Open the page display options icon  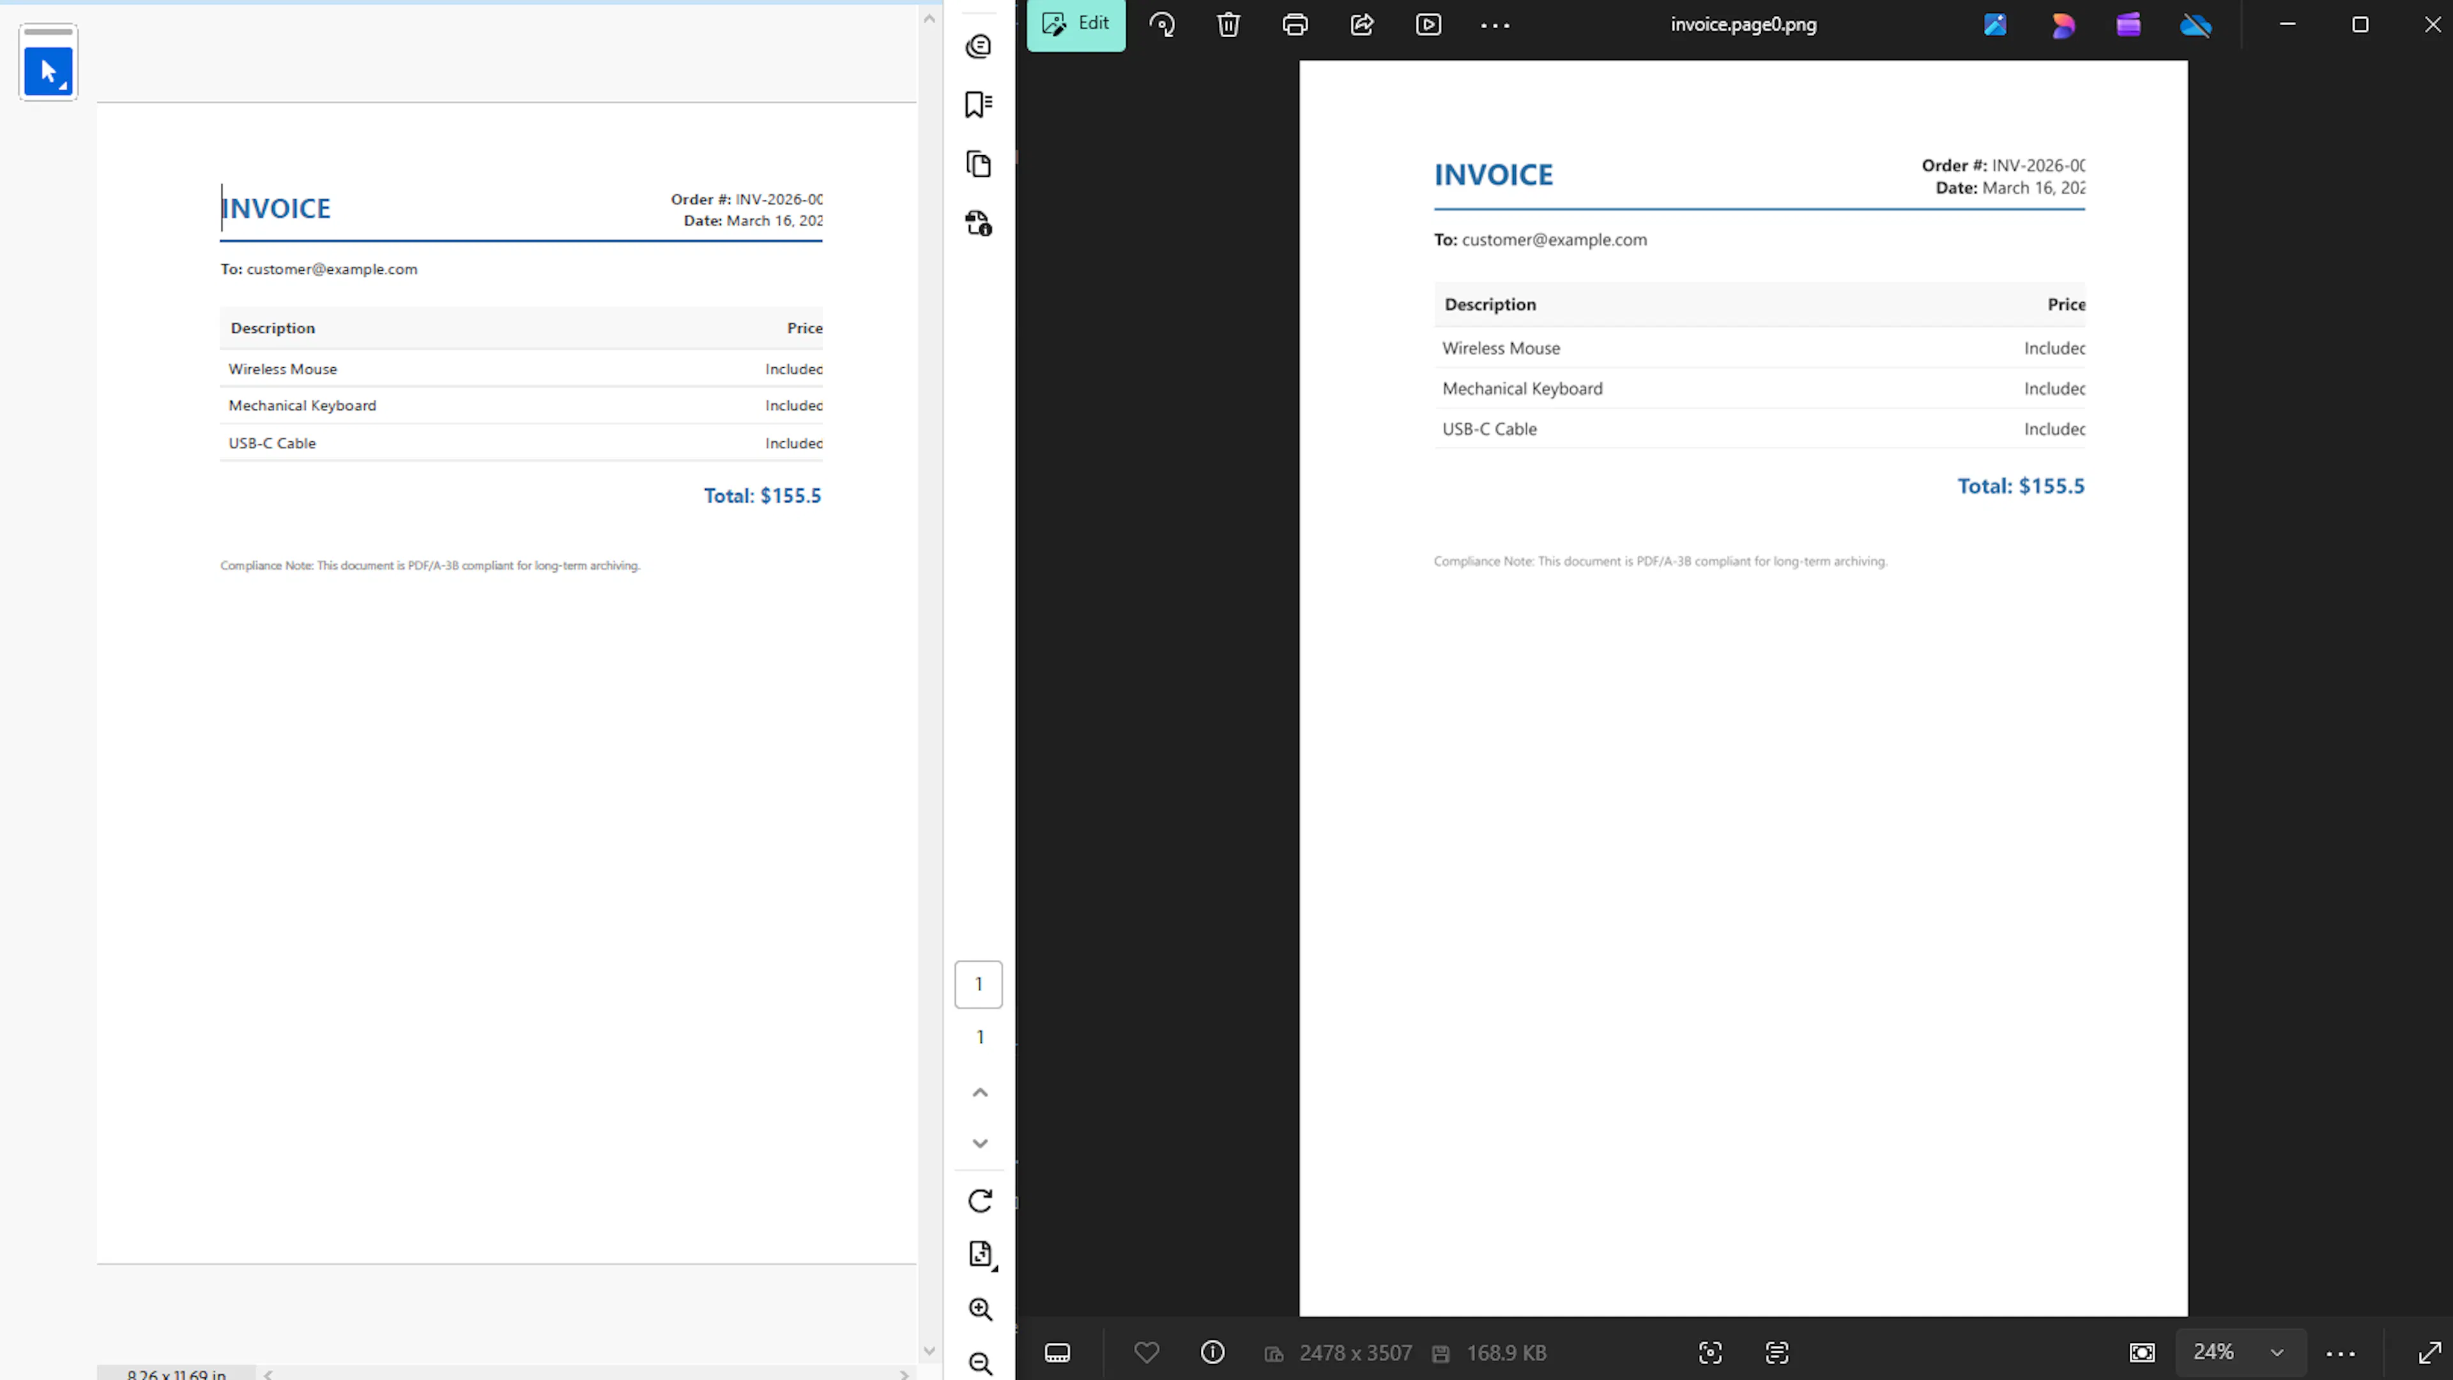[x=981, y=1254]
